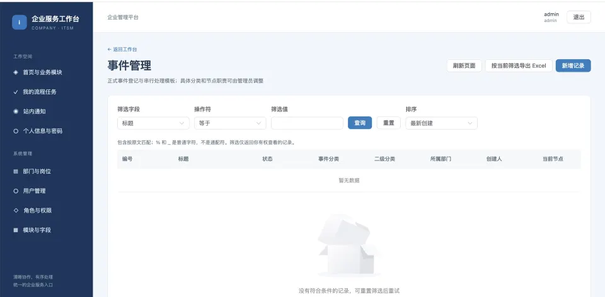Open the 排序 dropdown showing 最新创建
The height and width of the screenshot is (297, 605).
pyautogui.click(x=441, y=123)
